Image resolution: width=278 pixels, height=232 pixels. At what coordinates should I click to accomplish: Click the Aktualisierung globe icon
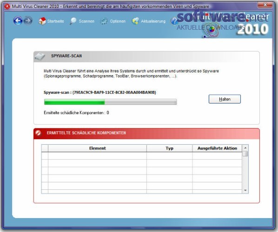(135, 21)
